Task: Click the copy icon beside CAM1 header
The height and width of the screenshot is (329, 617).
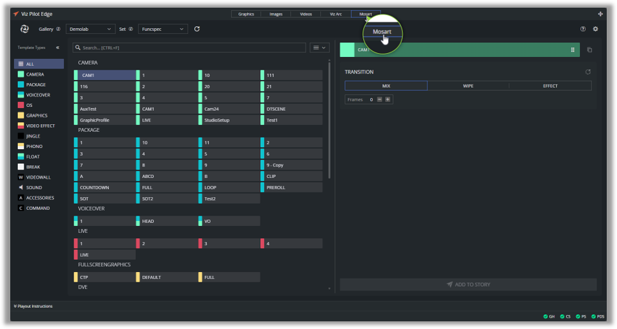Action: tap(589, 50)
